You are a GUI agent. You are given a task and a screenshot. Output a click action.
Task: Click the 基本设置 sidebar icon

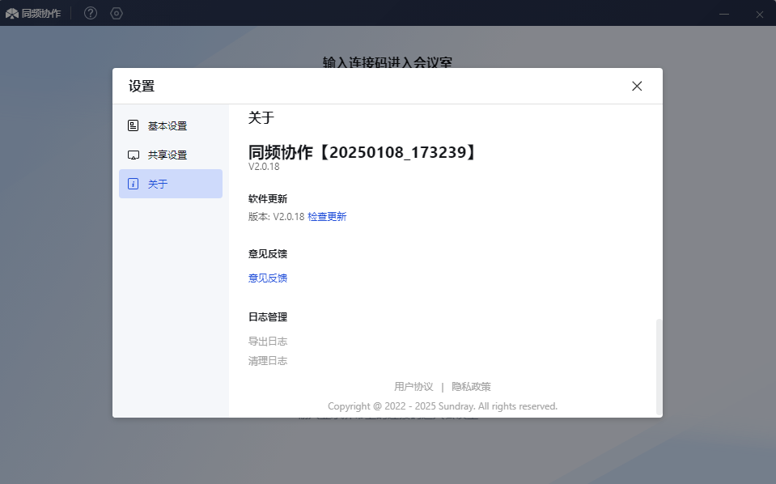[x=134, y=125]
